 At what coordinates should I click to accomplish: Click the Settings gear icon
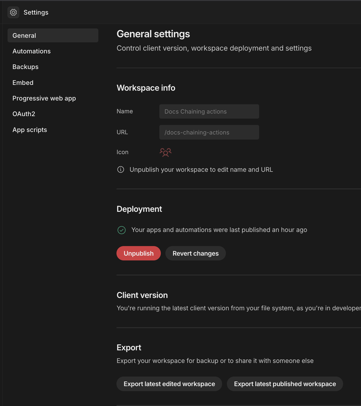[13, 12]
